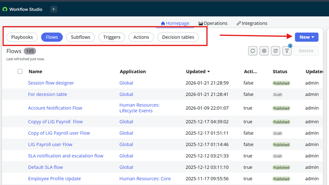This screenshot has height=185, width=329.
Task: Click the refresh list icon
Action: 253,51
